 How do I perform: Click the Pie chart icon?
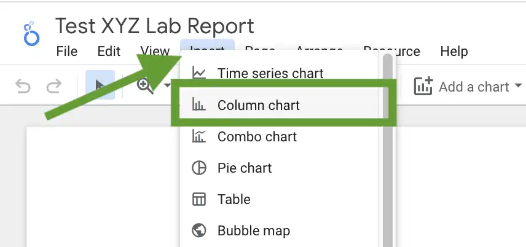[198, 168]
